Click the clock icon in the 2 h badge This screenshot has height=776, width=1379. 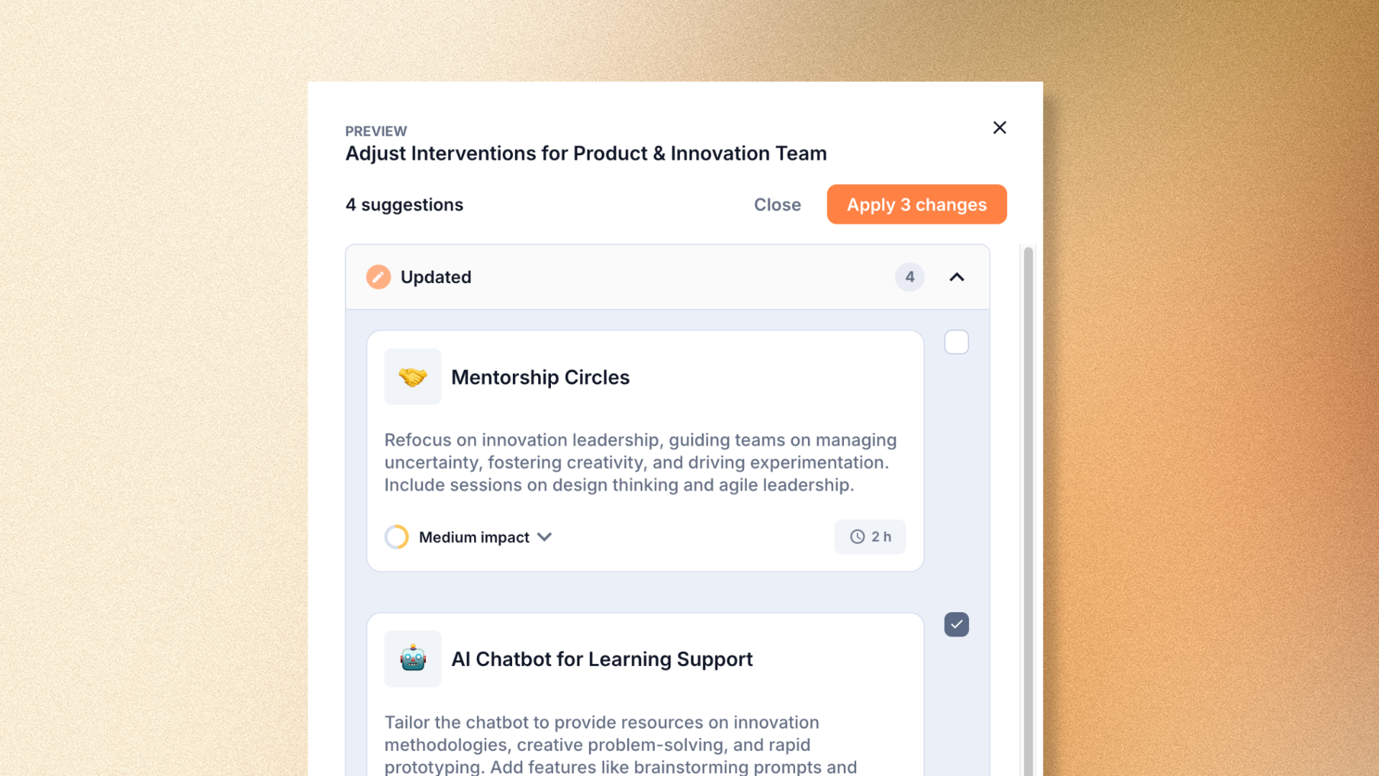tap(858, 537)
